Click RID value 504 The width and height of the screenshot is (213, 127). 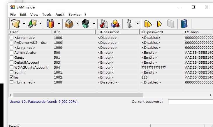57,67
